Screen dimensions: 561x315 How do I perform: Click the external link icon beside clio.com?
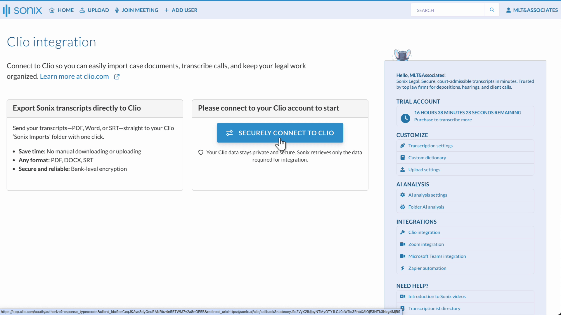pos(117,77)
